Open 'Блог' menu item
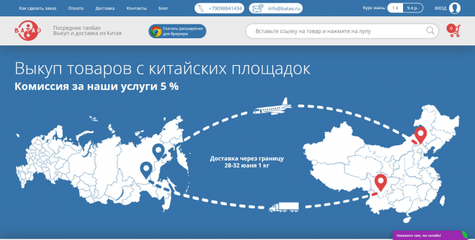The image size is (475, 240). [164, 8]
